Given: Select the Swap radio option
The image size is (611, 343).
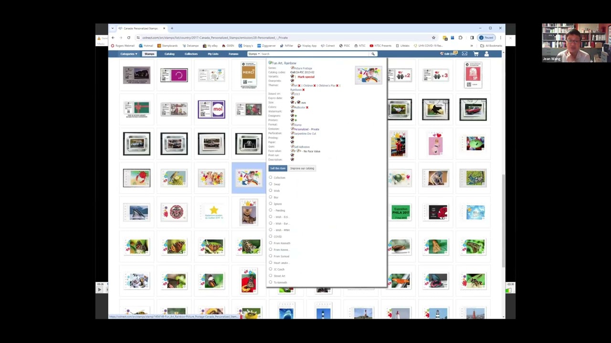Looking at the screenshot, I should pos(270,184).
